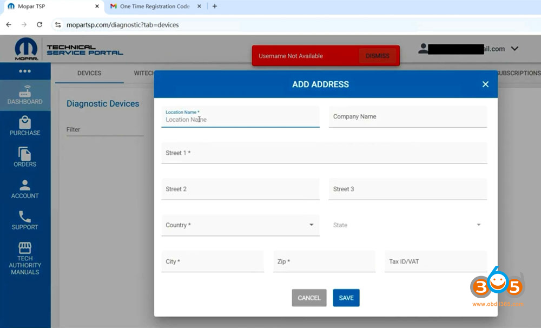Open Orders in the sidebar
Screen dimensions: 541x328
[25, 158]
